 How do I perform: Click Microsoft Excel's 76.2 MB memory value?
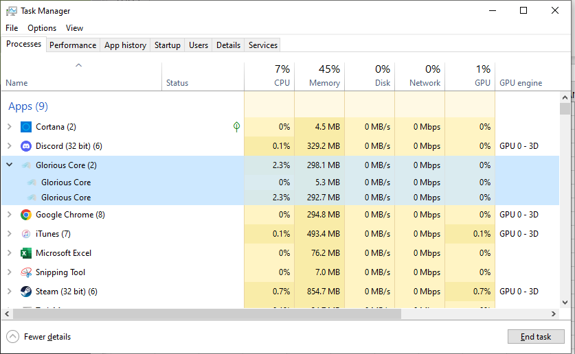(326, 253)
